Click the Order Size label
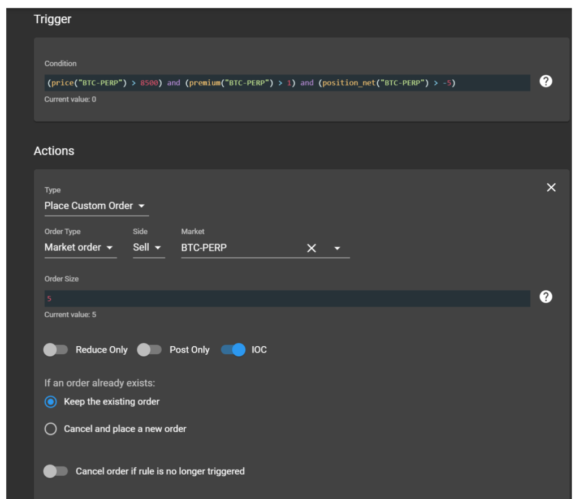The height and width of the screenshot is (499, 579). [62, 279]
